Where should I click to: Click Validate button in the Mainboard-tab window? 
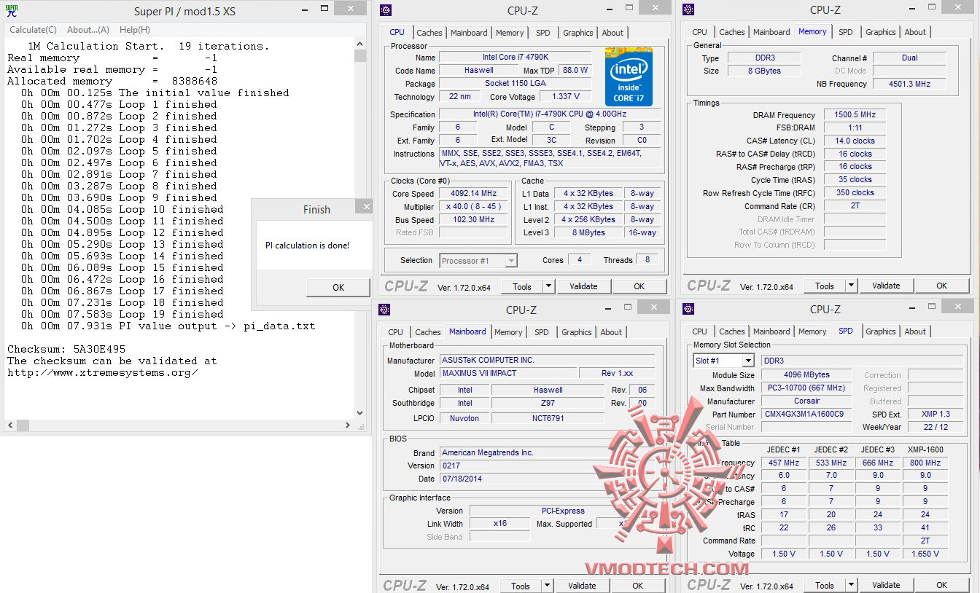[582, 586]
